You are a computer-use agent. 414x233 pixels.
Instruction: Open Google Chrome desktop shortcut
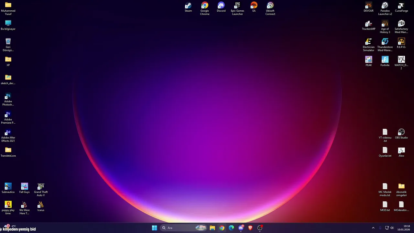click(205, 9)
